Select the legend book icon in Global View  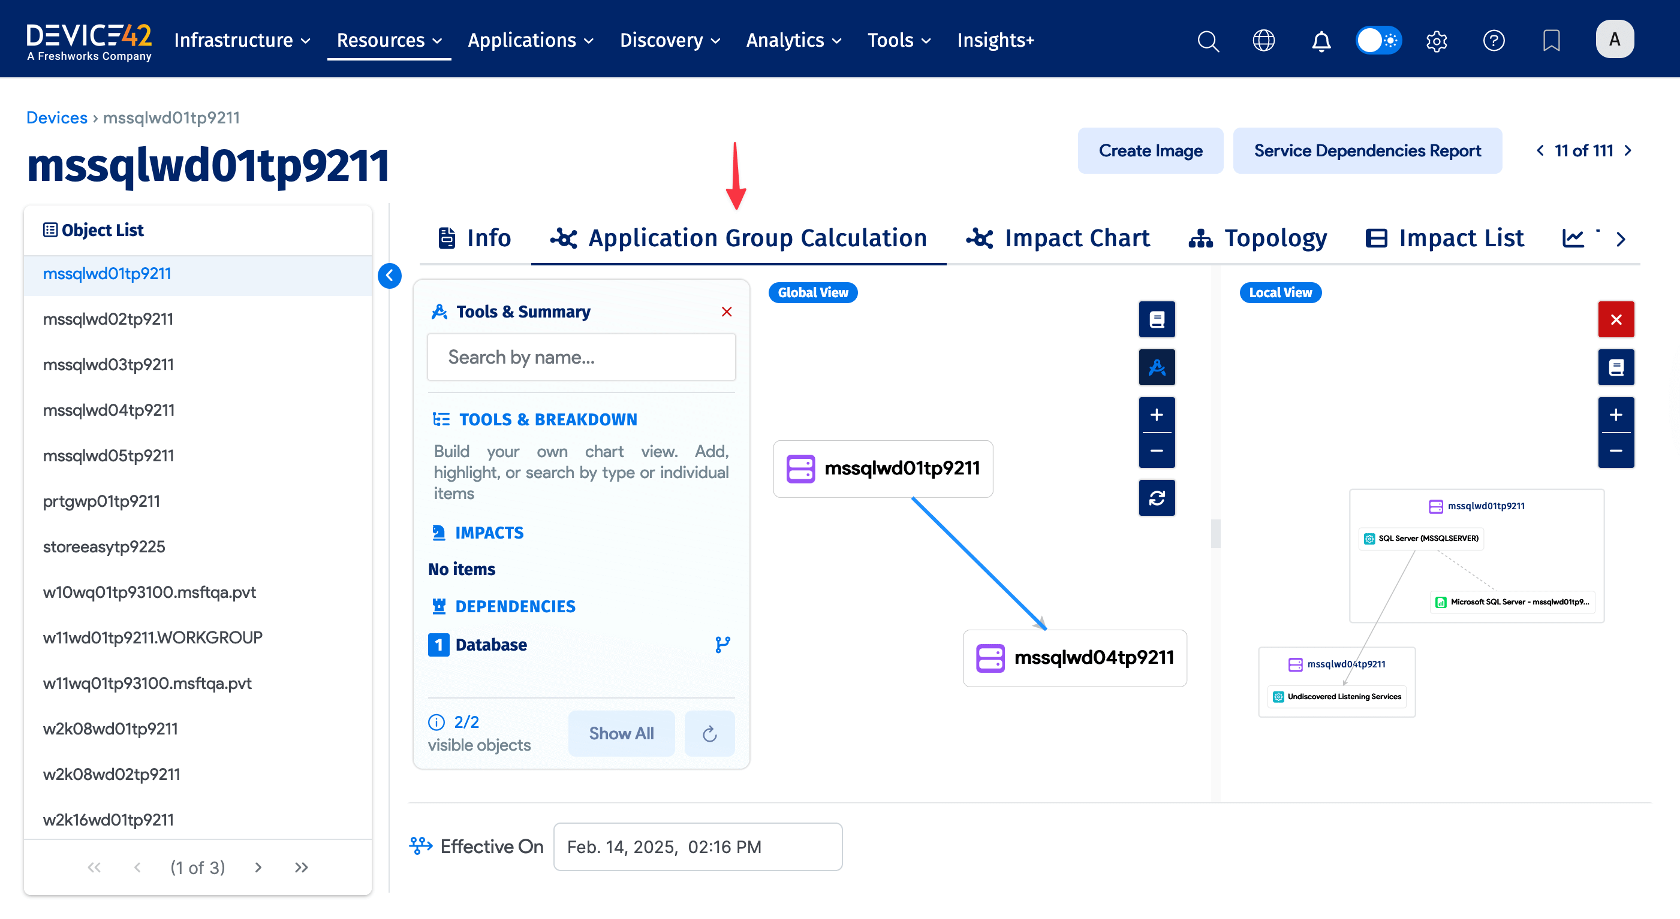point(1157,319)
